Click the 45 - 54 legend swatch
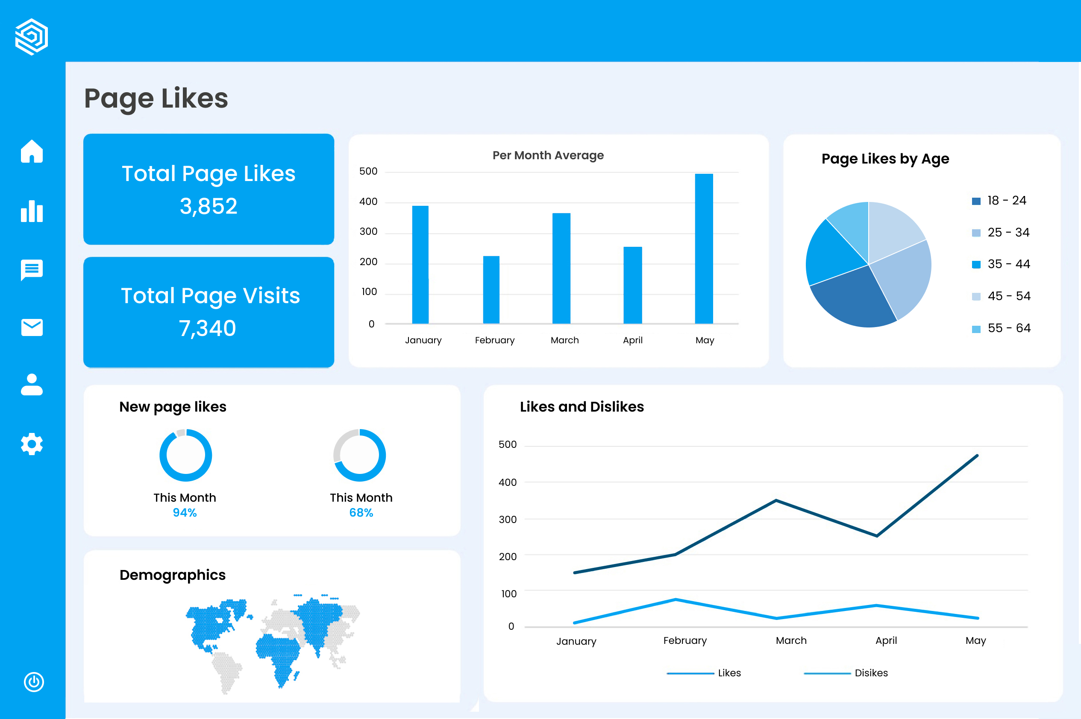 (x=976, y=296)
